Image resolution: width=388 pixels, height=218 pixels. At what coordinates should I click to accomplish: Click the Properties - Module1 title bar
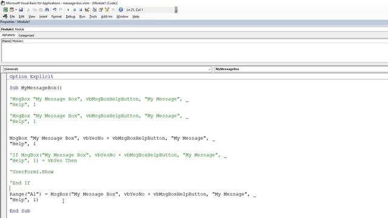coord(194,22)
